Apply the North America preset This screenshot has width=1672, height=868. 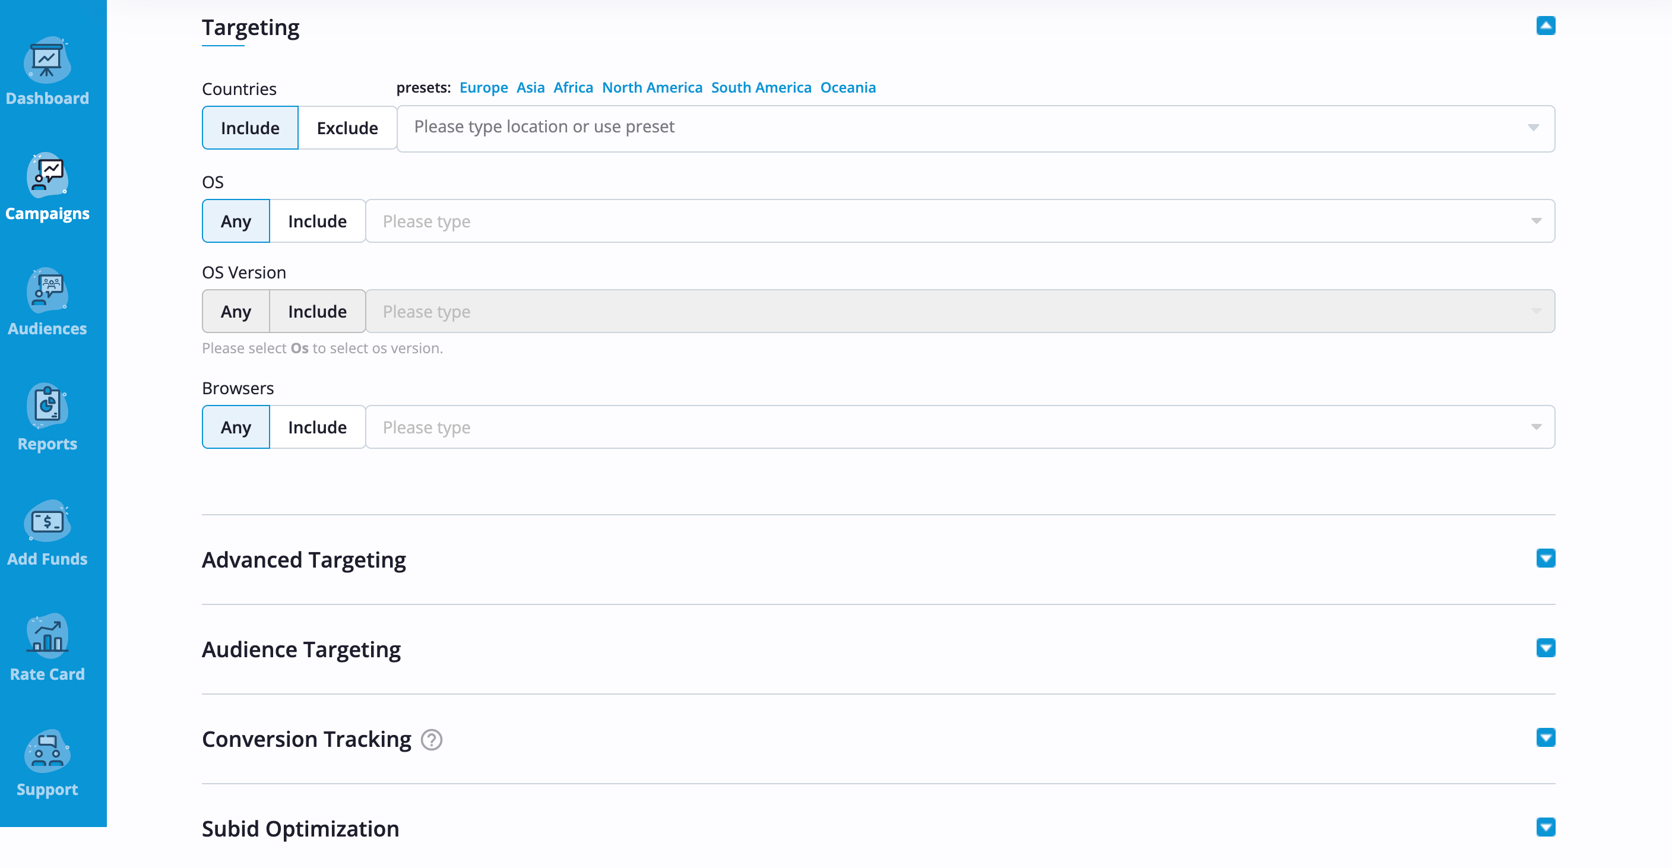(x=653, y=88)
